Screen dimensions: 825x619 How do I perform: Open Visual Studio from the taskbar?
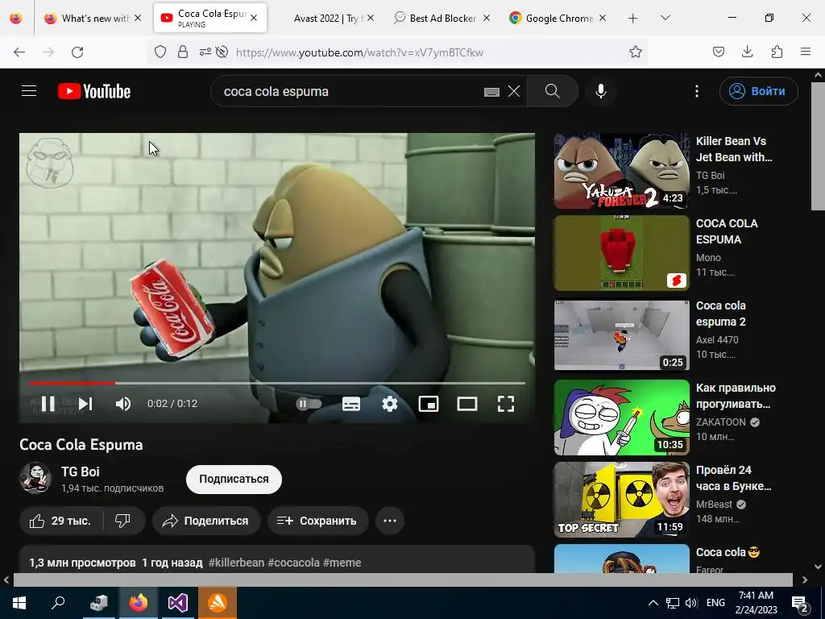point(178,603)
